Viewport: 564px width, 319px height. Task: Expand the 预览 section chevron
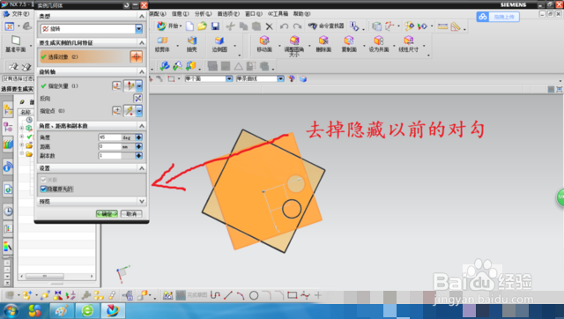(142, 202)
